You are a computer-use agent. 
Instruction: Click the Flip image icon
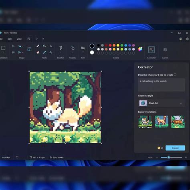[x=20, y=53]
